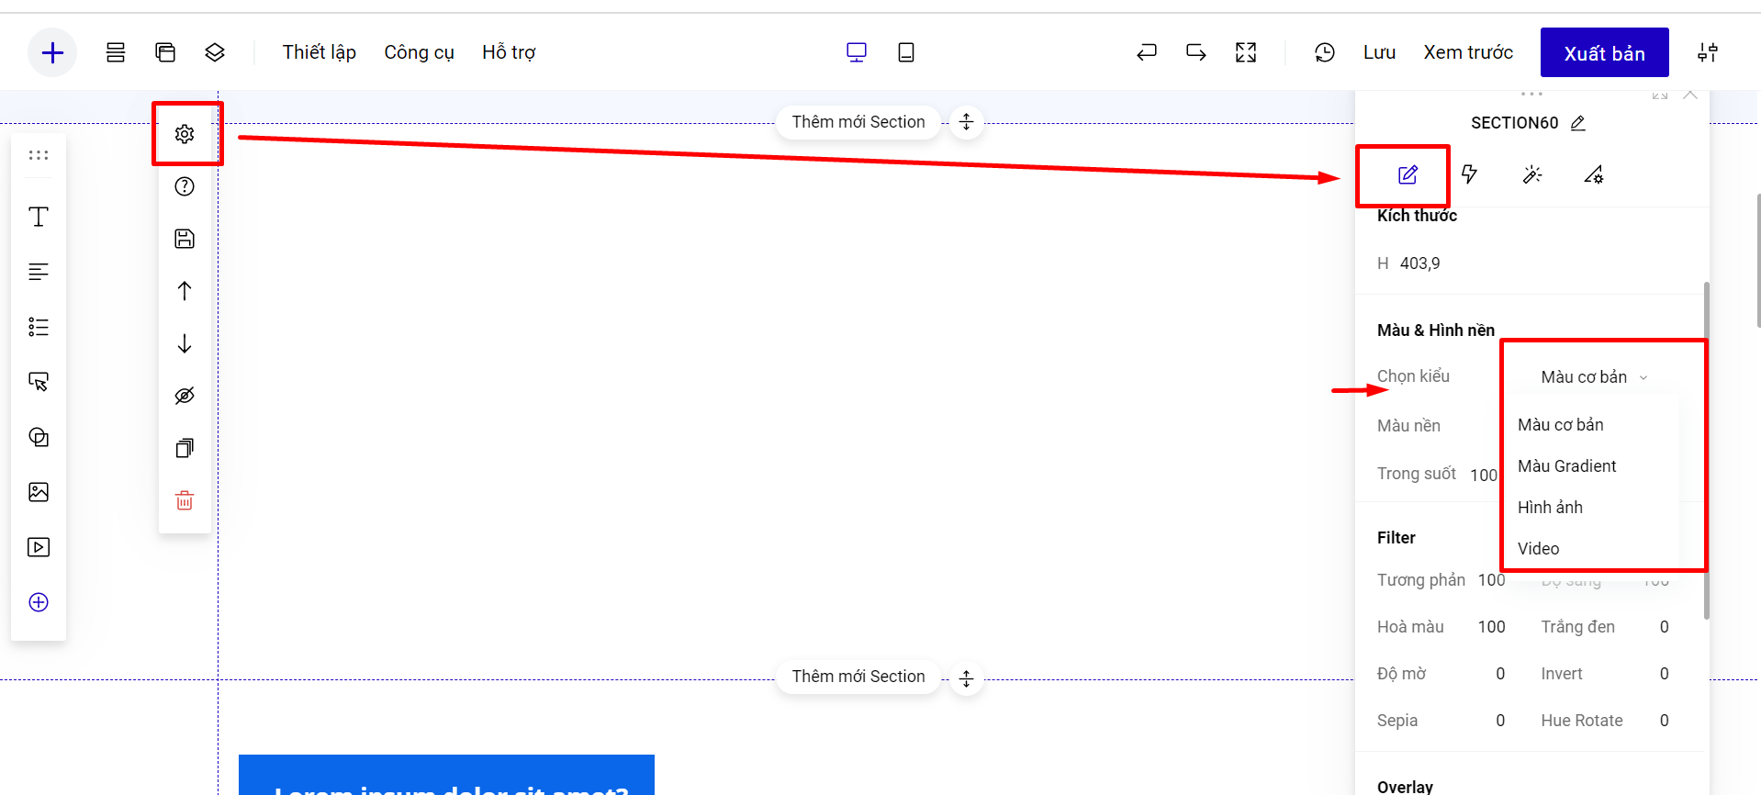1761x795 pixels.
Task: Open section settings gear icon
Action: pos(185,134)
